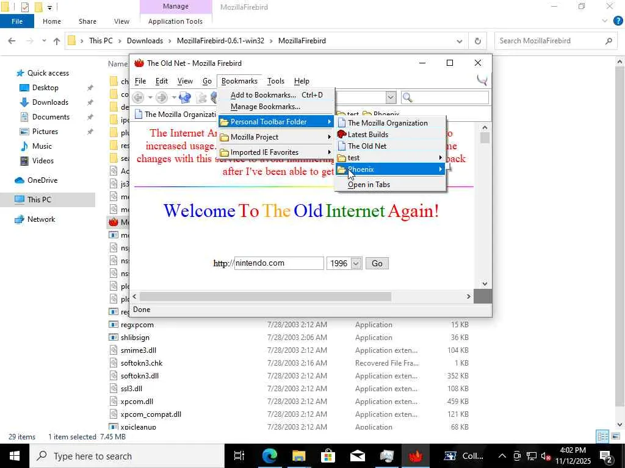Click the Explorer File ribbon button
Viewport: 625px width, 468px height.
pyautogui.click(x=17, y=21)
